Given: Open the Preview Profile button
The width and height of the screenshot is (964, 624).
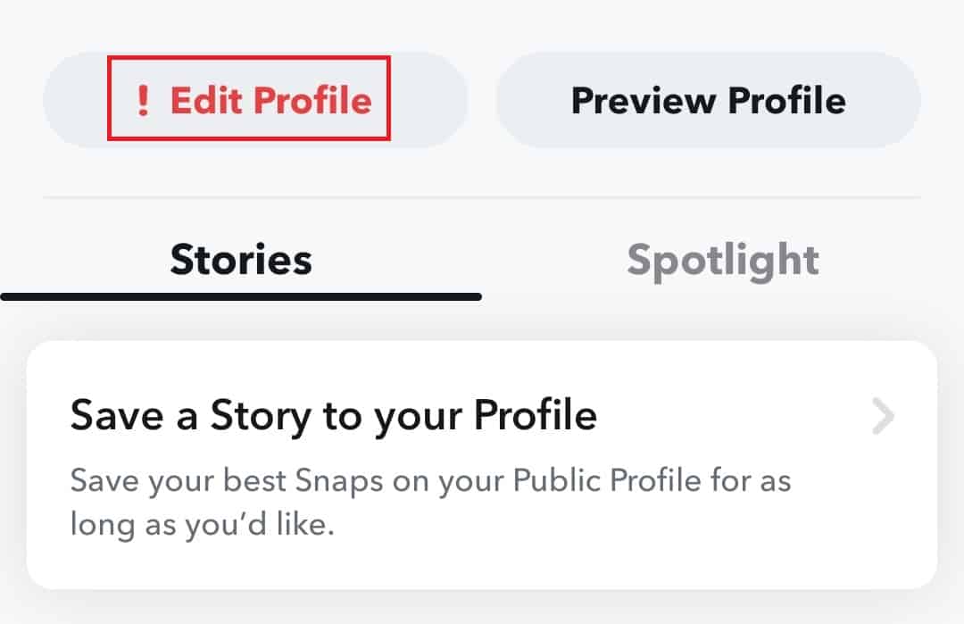Looking at the screenshot, I should pyautogui.click(x=708, y=100).
